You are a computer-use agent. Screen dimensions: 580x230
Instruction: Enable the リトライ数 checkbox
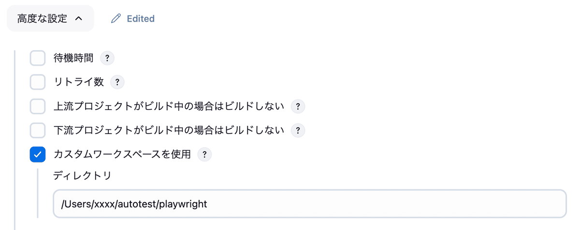(38, 82)
